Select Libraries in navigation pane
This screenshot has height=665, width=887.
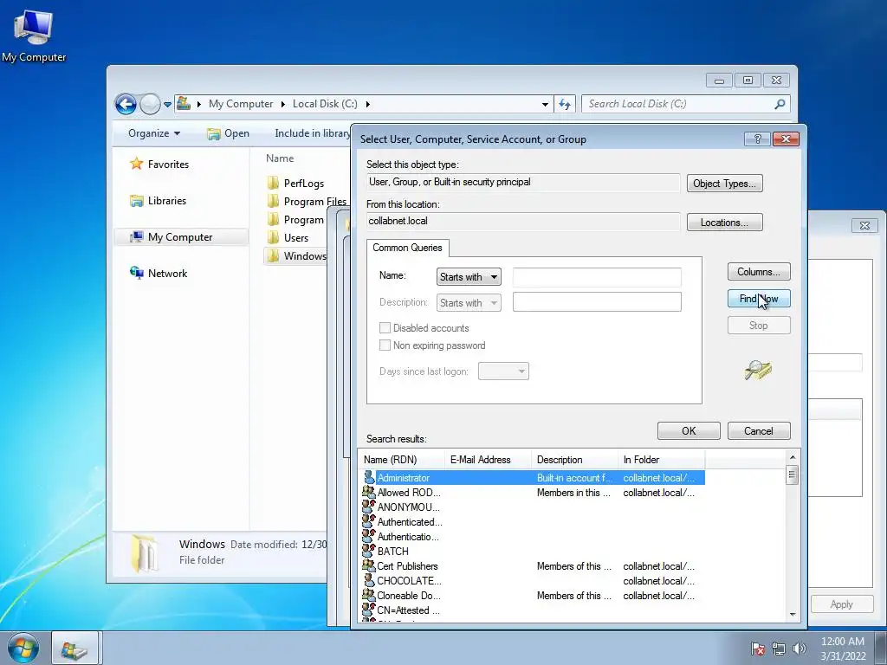[158, 201]
